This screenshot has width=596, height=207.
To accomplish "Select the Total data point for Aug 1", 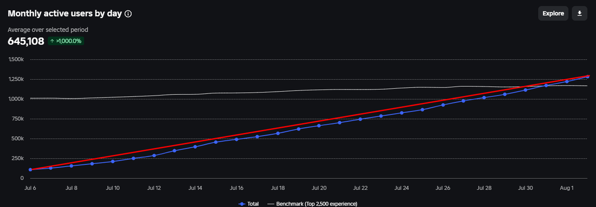I will pyautogui.click(x=567, y=81).
